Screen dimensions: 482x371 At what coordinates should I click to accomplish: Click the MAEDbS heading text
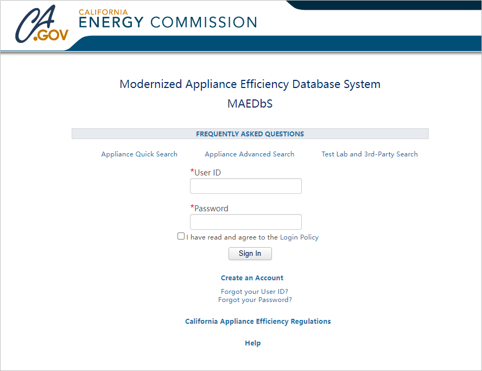(x=250, y=104)
